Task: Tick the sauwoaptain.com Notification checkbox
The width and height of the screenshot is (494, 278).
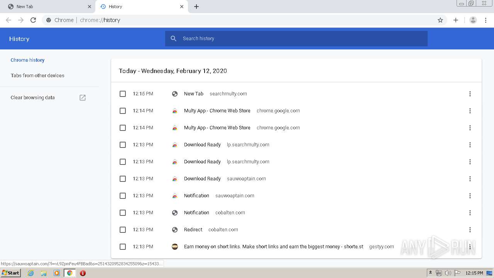Action: pyautogui.click(x=123, y=196)
